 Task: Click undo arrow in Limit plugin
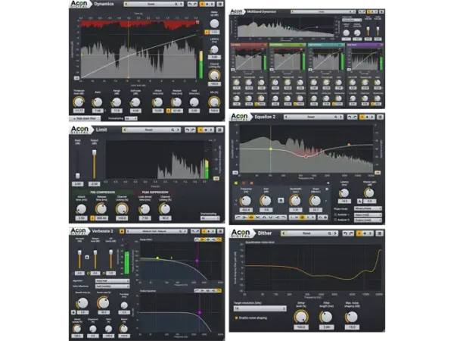tap(187, 130)
